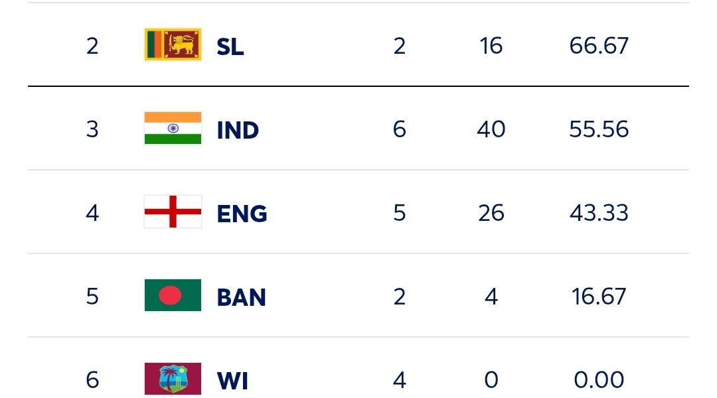Click England's matches played value 5

point(399,213)
